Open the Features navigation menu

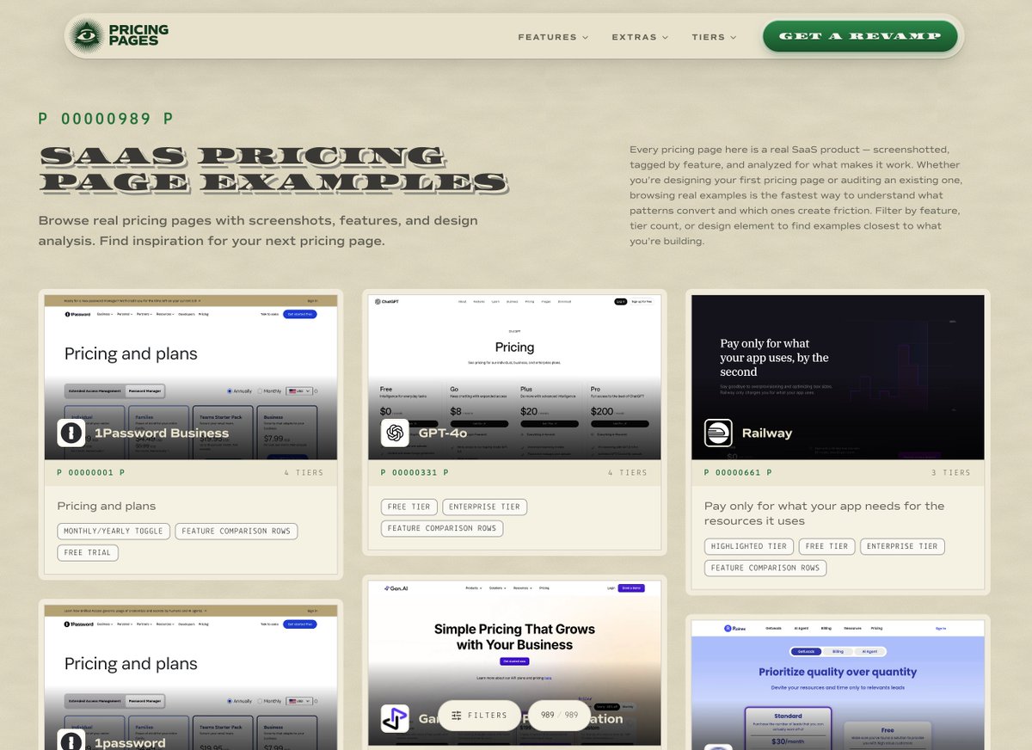coord(553,37)
